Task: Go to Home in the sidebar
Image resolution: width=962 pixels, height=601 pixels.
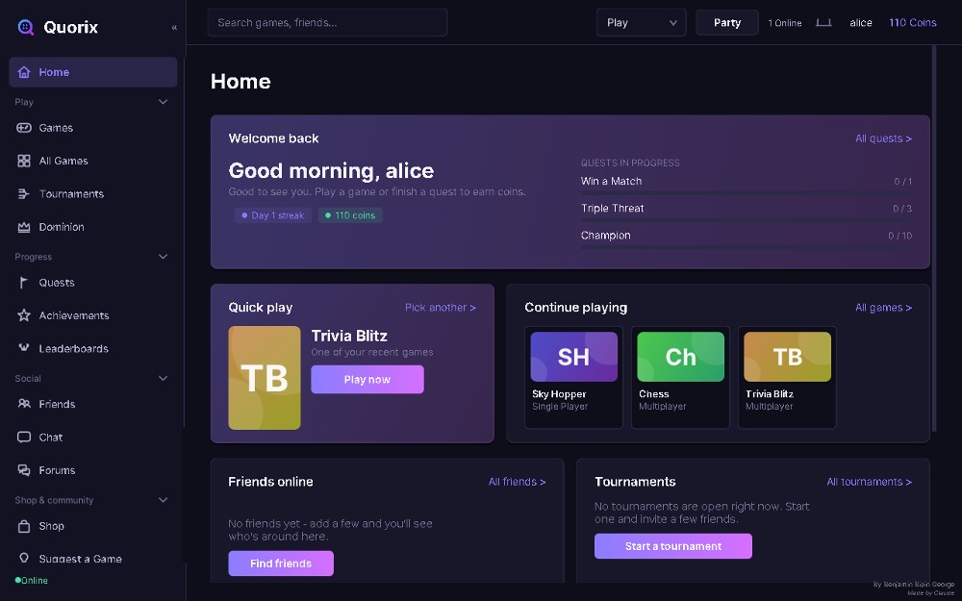Action: tap(93, 72)
